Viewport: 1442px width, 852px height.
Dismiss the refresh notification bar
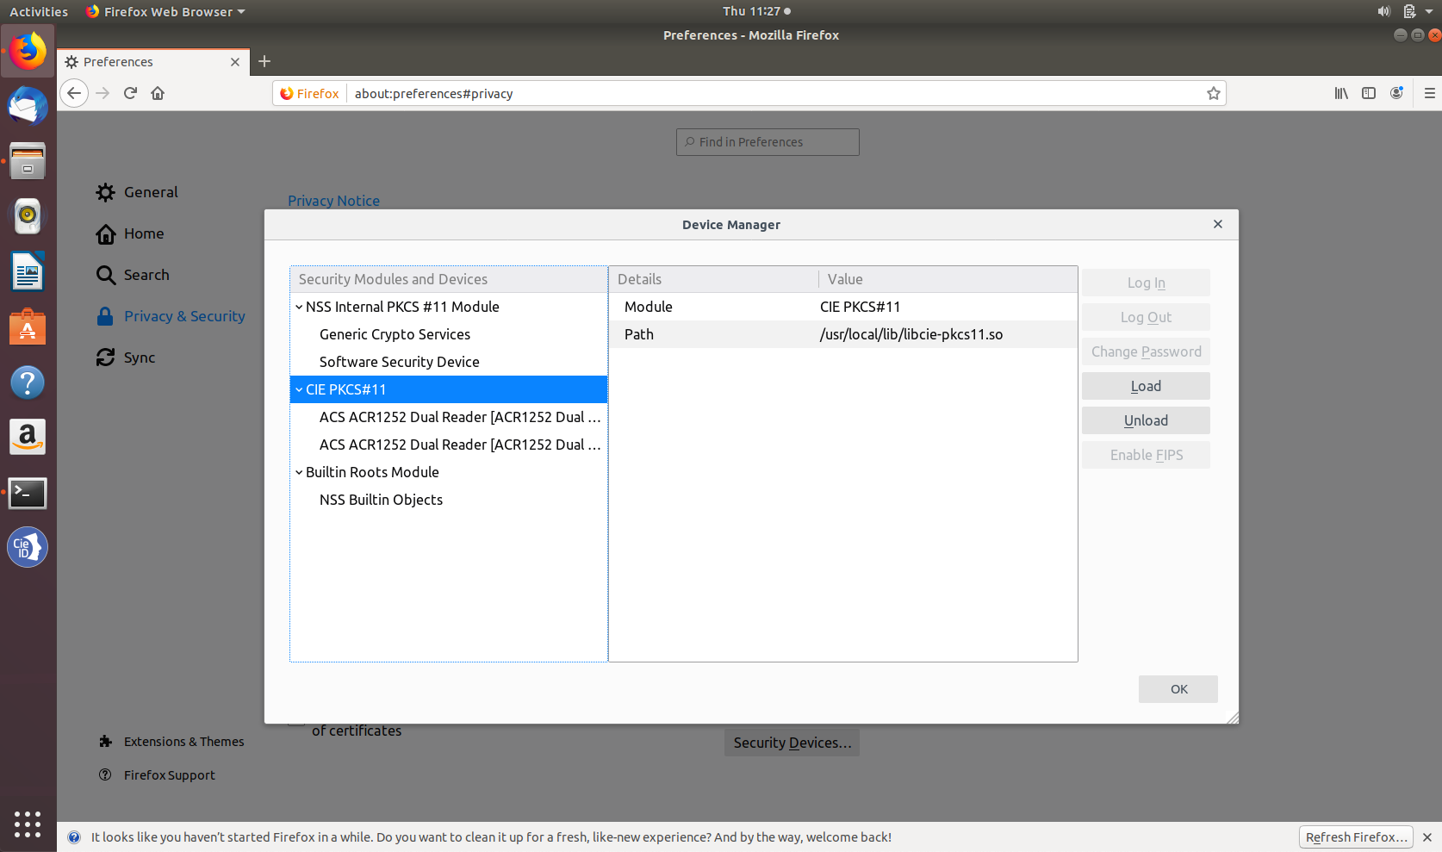(1427, 837)
